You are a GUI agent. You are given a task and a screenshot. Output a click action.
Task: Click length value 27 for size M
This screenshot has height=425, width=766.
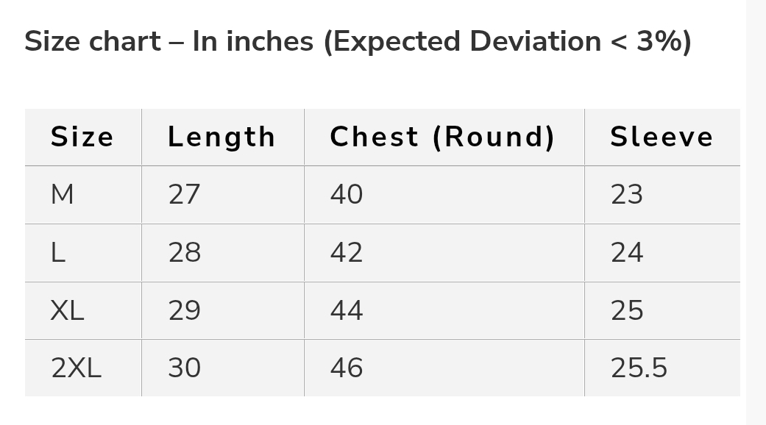click(x=184, y=195)
